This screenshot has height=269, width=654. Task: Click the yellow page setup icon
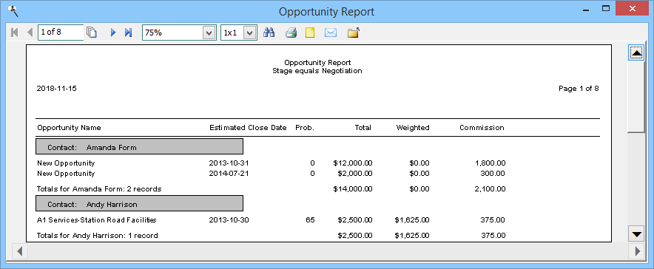[x=310, y=33]
